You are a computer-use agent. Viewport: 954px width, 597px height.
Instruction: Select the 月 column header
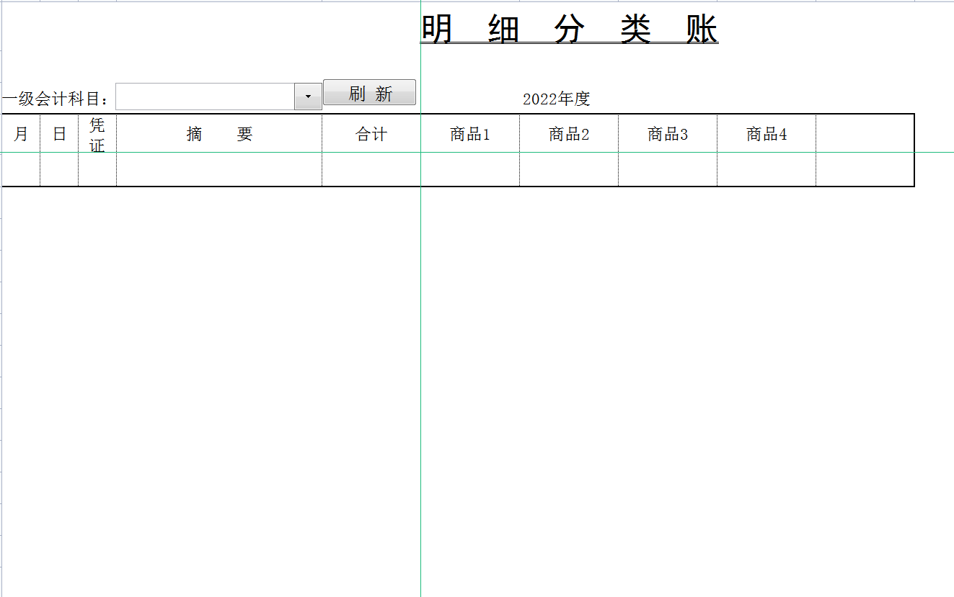[21, 133]
